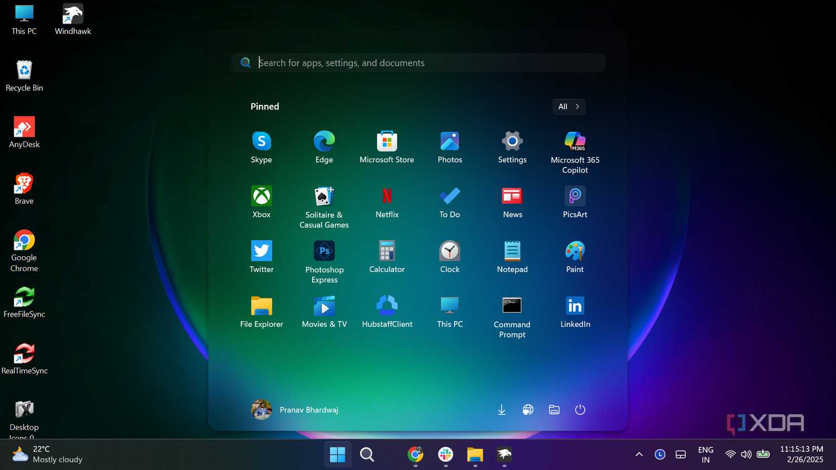Viewport: 836px width, 470px height.
Task: Open the Wi-Fi quick settings in taskbar
Action: (x=730, y=454)
